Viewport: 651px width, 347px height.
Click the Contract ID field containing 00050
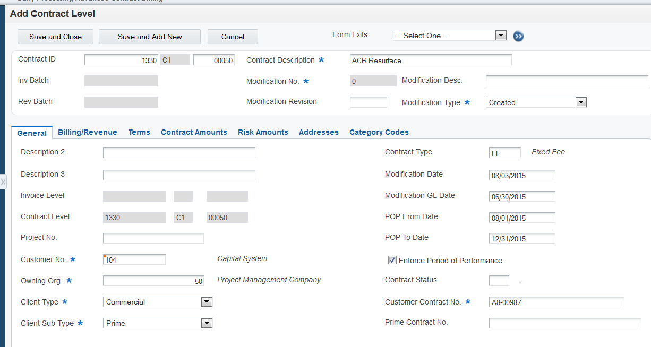coord(214,60)
